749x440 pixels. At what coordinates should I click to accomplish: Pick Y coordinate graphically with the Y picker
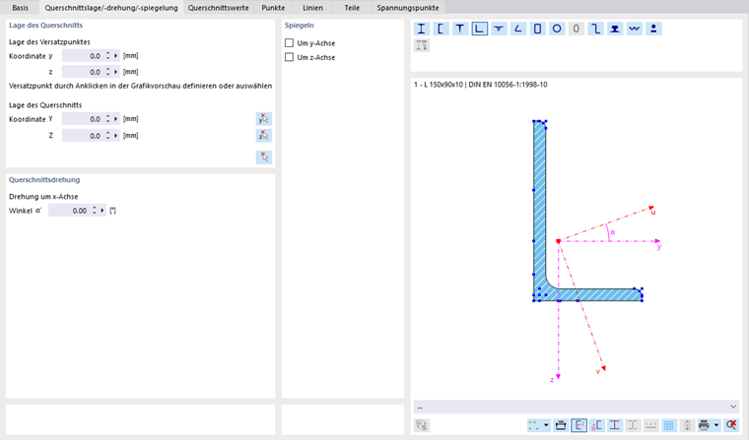pos(264,119)
